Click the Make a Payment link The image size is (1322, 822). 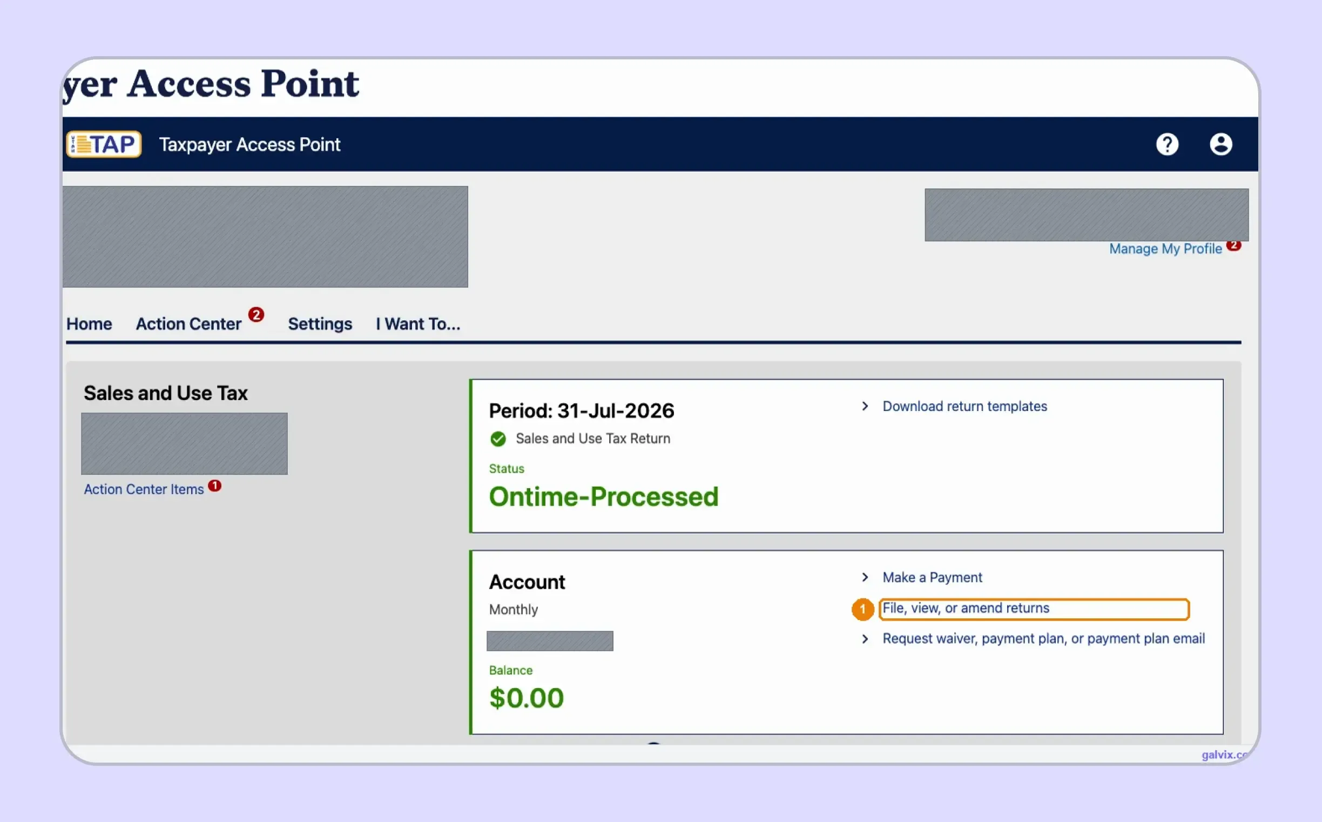tap(932, 577)
